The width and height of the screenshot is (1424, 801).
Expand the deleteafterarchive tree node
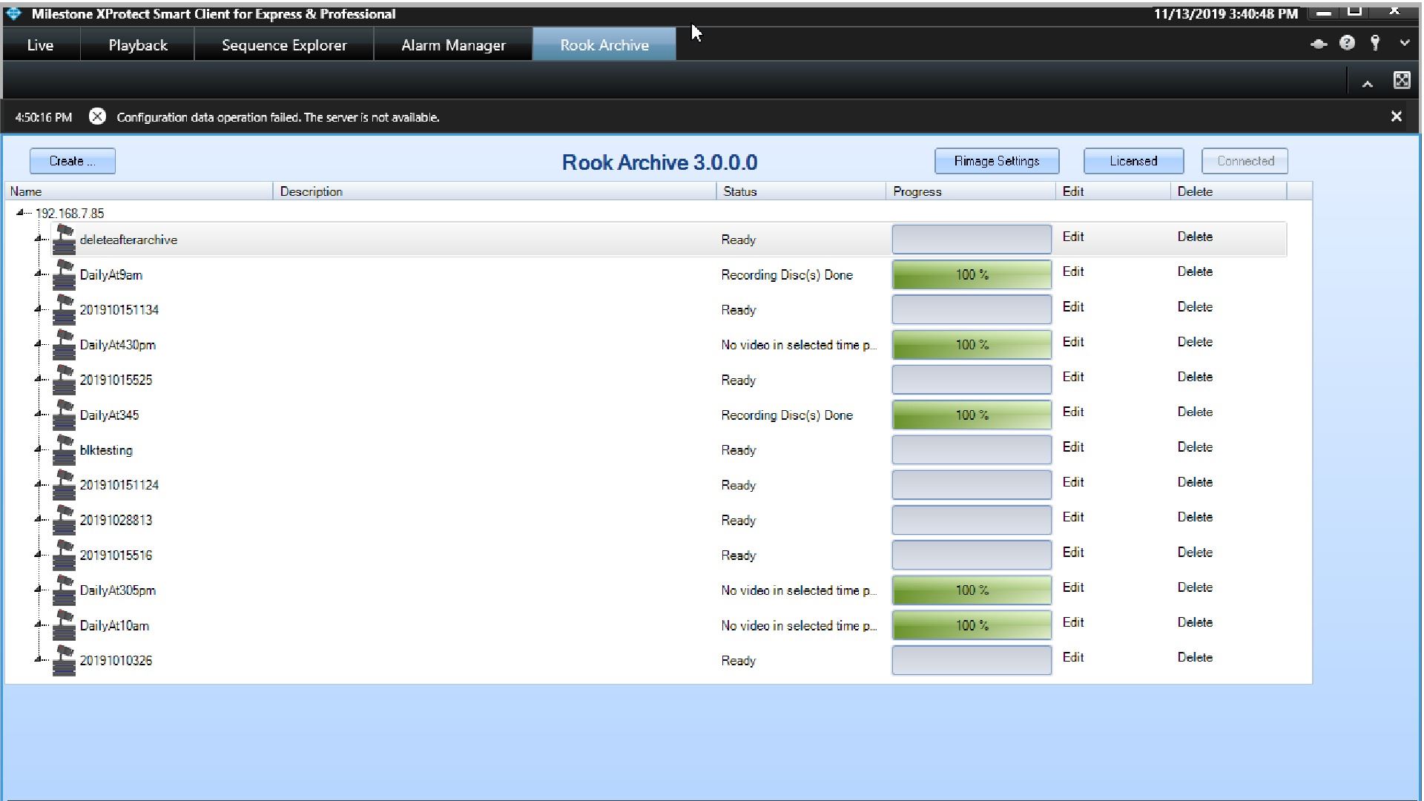(x=38, y=239)
